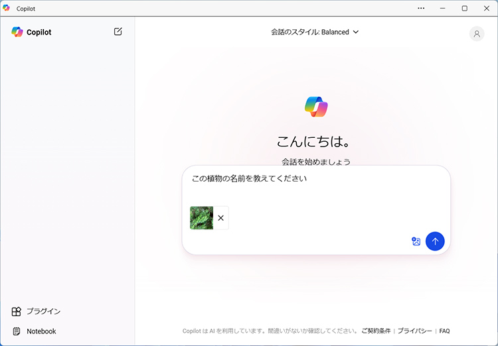This screenshot has width=498, height=346.
Task: Remove the attached plant image
Action: click(221, 218)
